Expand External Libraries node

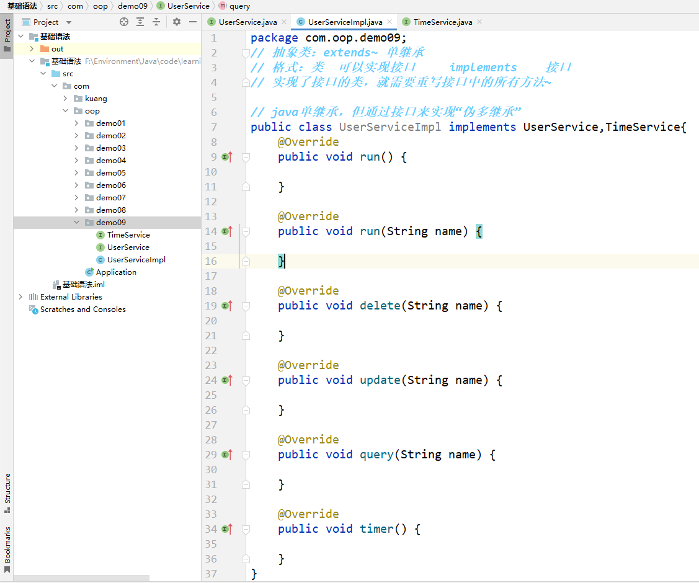click(20, 297)
